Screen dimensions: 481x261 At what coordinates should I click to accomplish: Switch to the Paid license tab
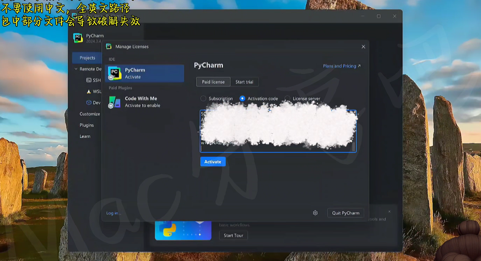pos(213,82)
